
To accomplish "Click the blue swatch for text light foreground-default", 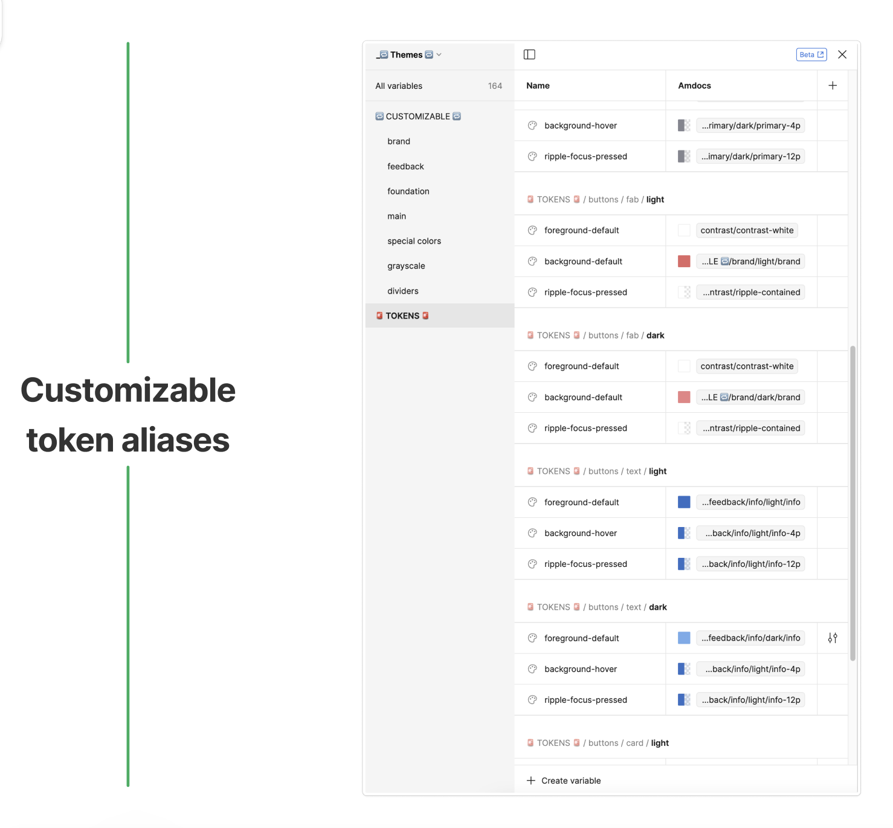I will [684, 502].
